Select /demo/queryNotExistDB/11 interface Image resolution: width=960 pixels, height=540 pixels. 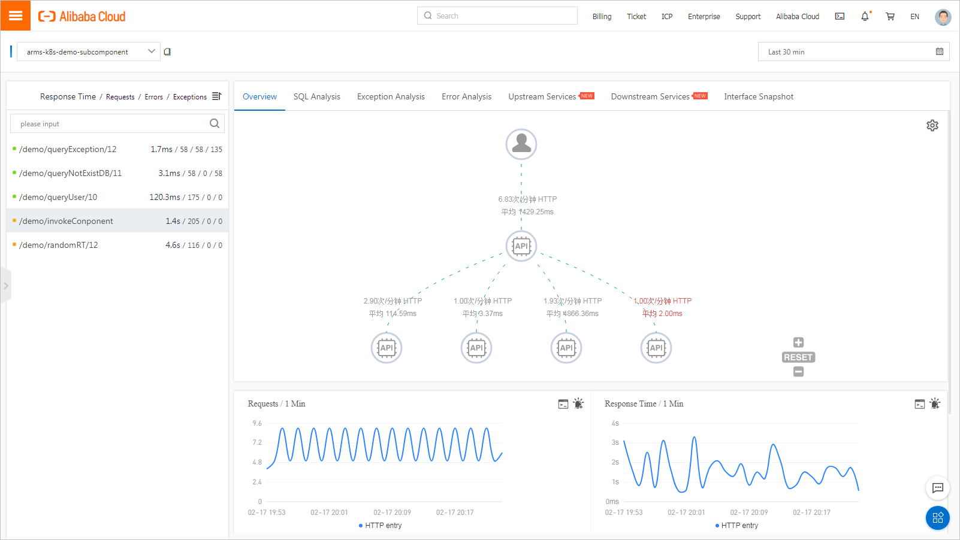[117, 173]
